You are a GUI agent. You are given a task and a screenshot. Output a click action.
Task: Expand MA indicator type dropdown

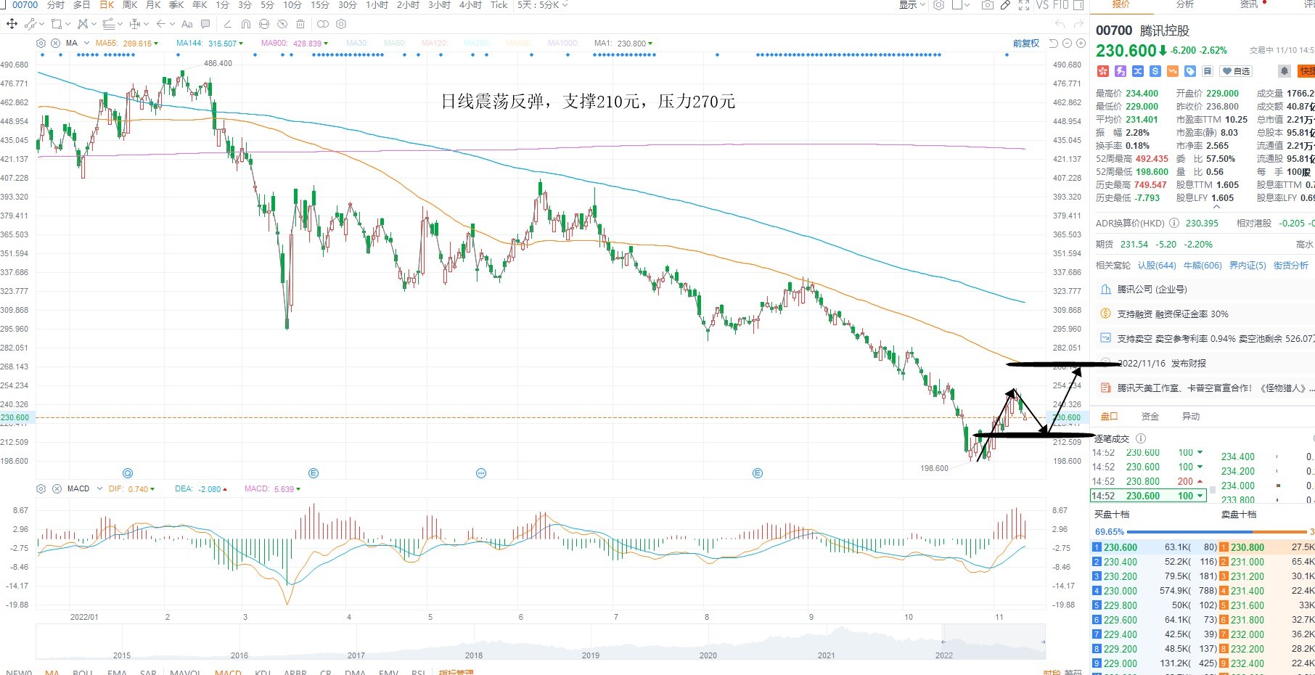[x=86, y=44]
